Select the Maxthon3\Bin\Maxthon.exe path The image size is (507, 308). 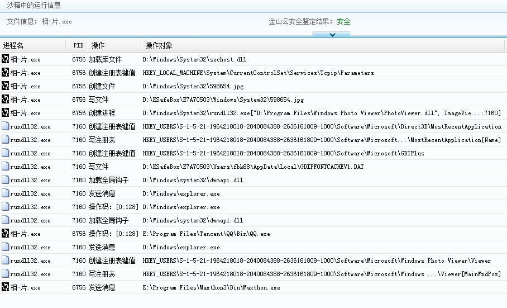coord(211,288)
